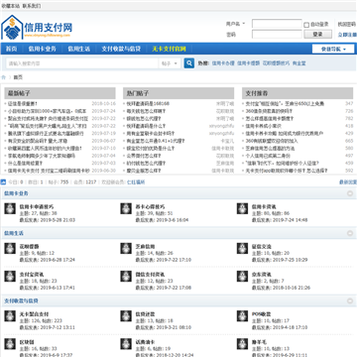Image resolution: width=357 pixels, height=357 pixels.
Task: Open the 信用生活 section title link
Action: coord(14,233)
